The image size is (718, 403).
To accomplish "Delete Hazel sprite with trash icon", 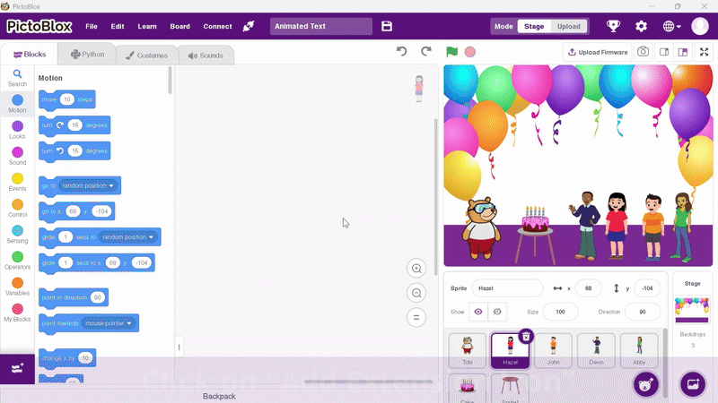I will coord(526,337).
